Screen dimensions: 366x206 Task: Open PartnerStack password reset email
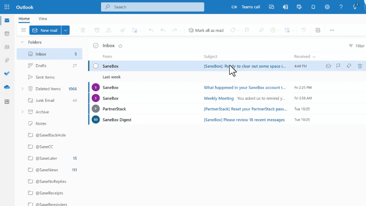227,109
